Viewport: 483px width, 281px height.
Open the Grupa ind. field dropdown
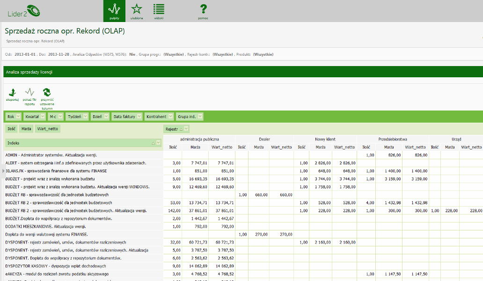pyautogui.click(x=200, y=117)
